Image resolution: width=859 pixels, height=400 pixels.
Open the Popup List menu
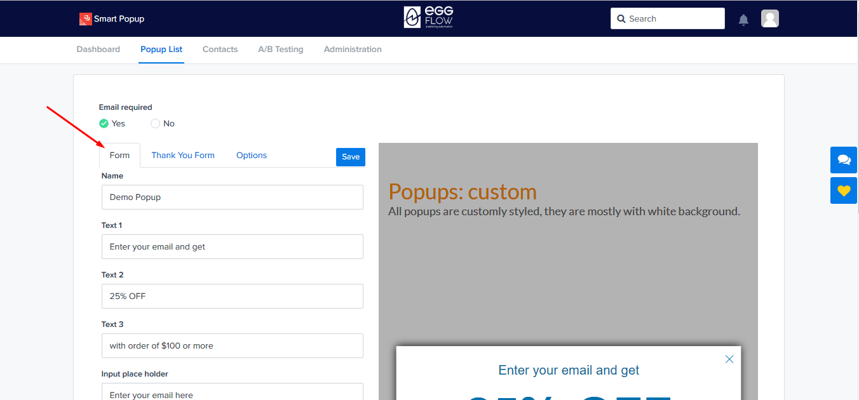161,50
